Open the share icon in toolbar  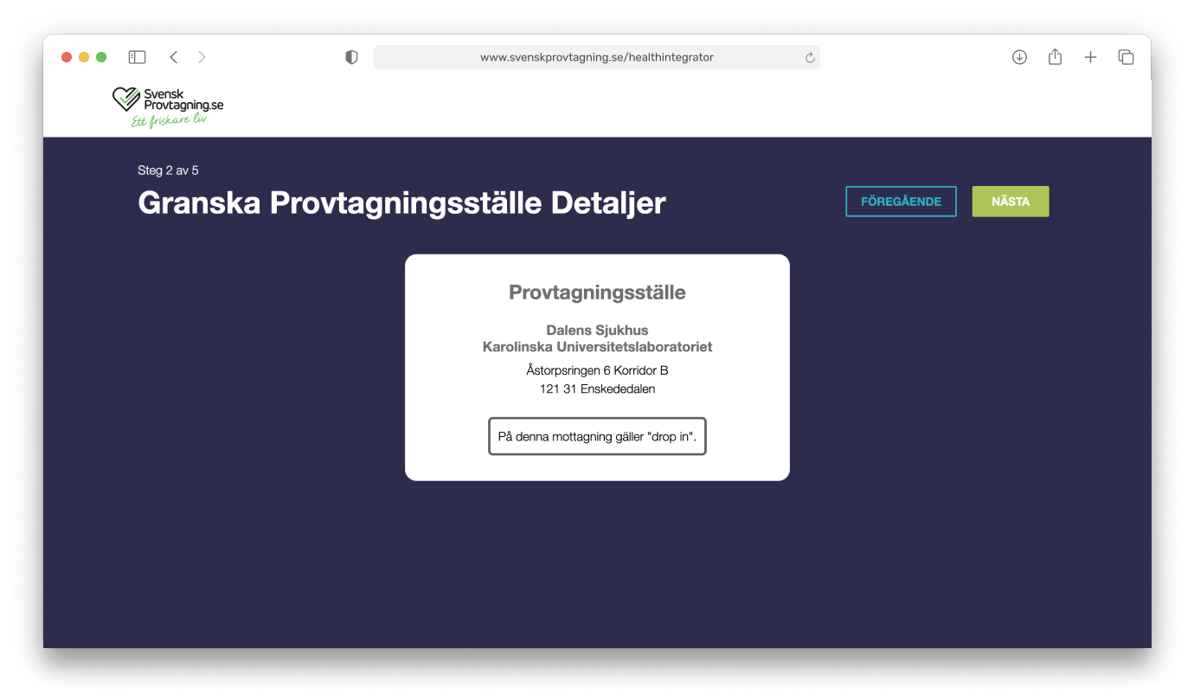1055,57
